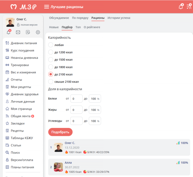Open settings gear icon in profile panel

point(38,32)
